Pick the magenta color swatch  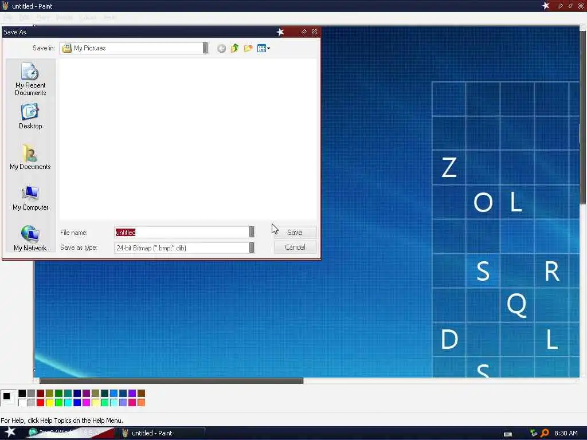pyautogui.click(x=86, y=403)
